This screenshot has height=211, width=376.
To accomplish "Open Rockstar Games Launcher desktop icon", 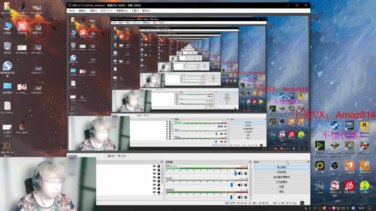I will click(x=365, y=127).
